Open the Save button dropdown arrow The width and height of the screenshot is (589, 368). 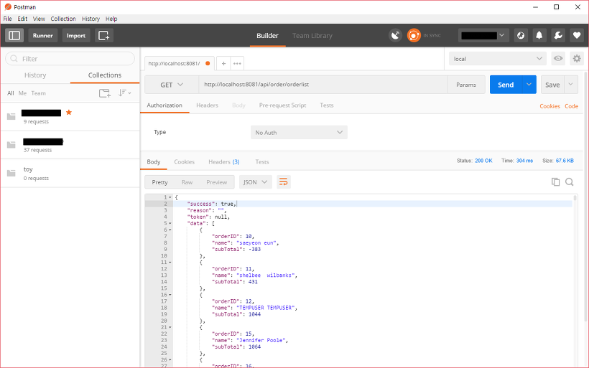tap(570, 85)
